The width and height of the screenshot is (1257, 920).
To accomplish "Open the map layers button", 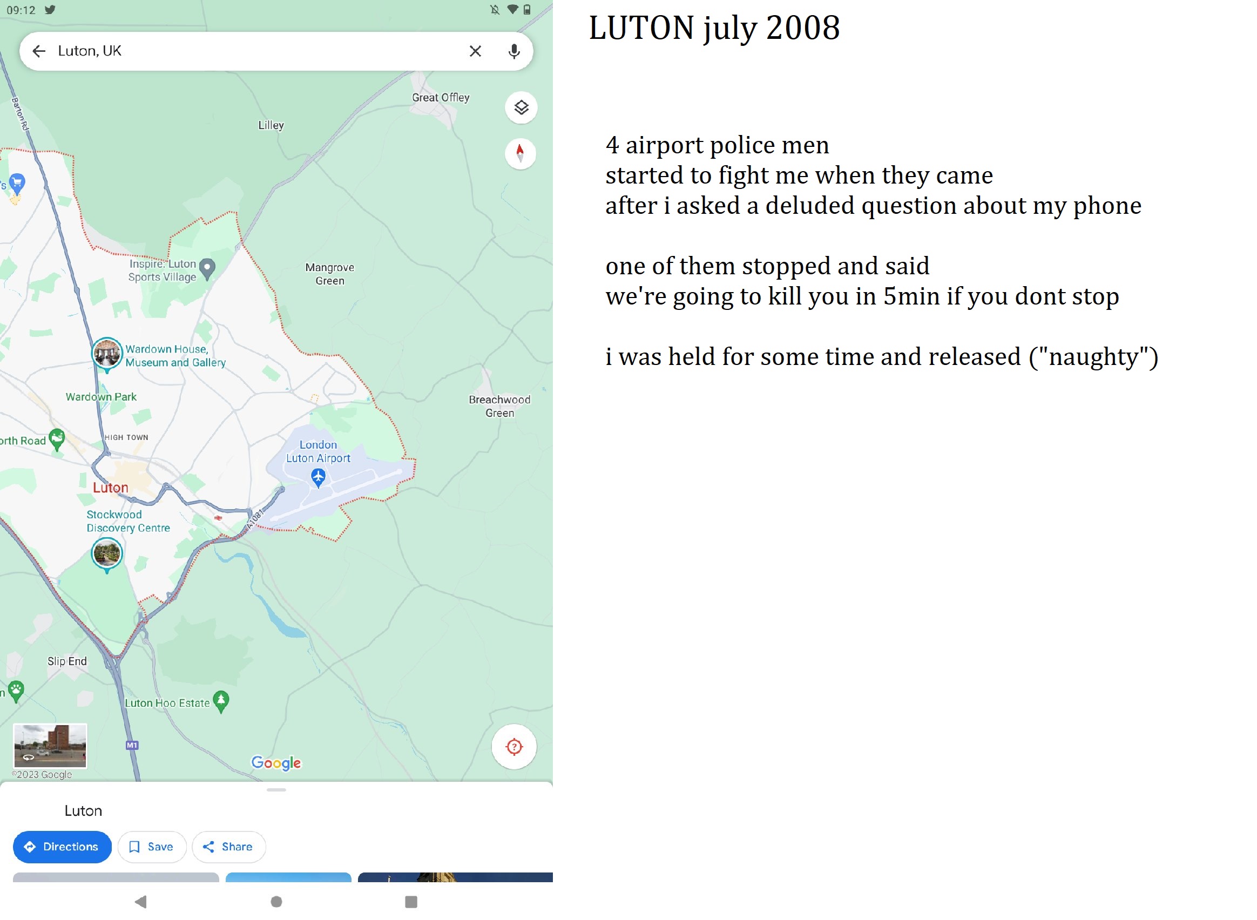I will point(521,107).
